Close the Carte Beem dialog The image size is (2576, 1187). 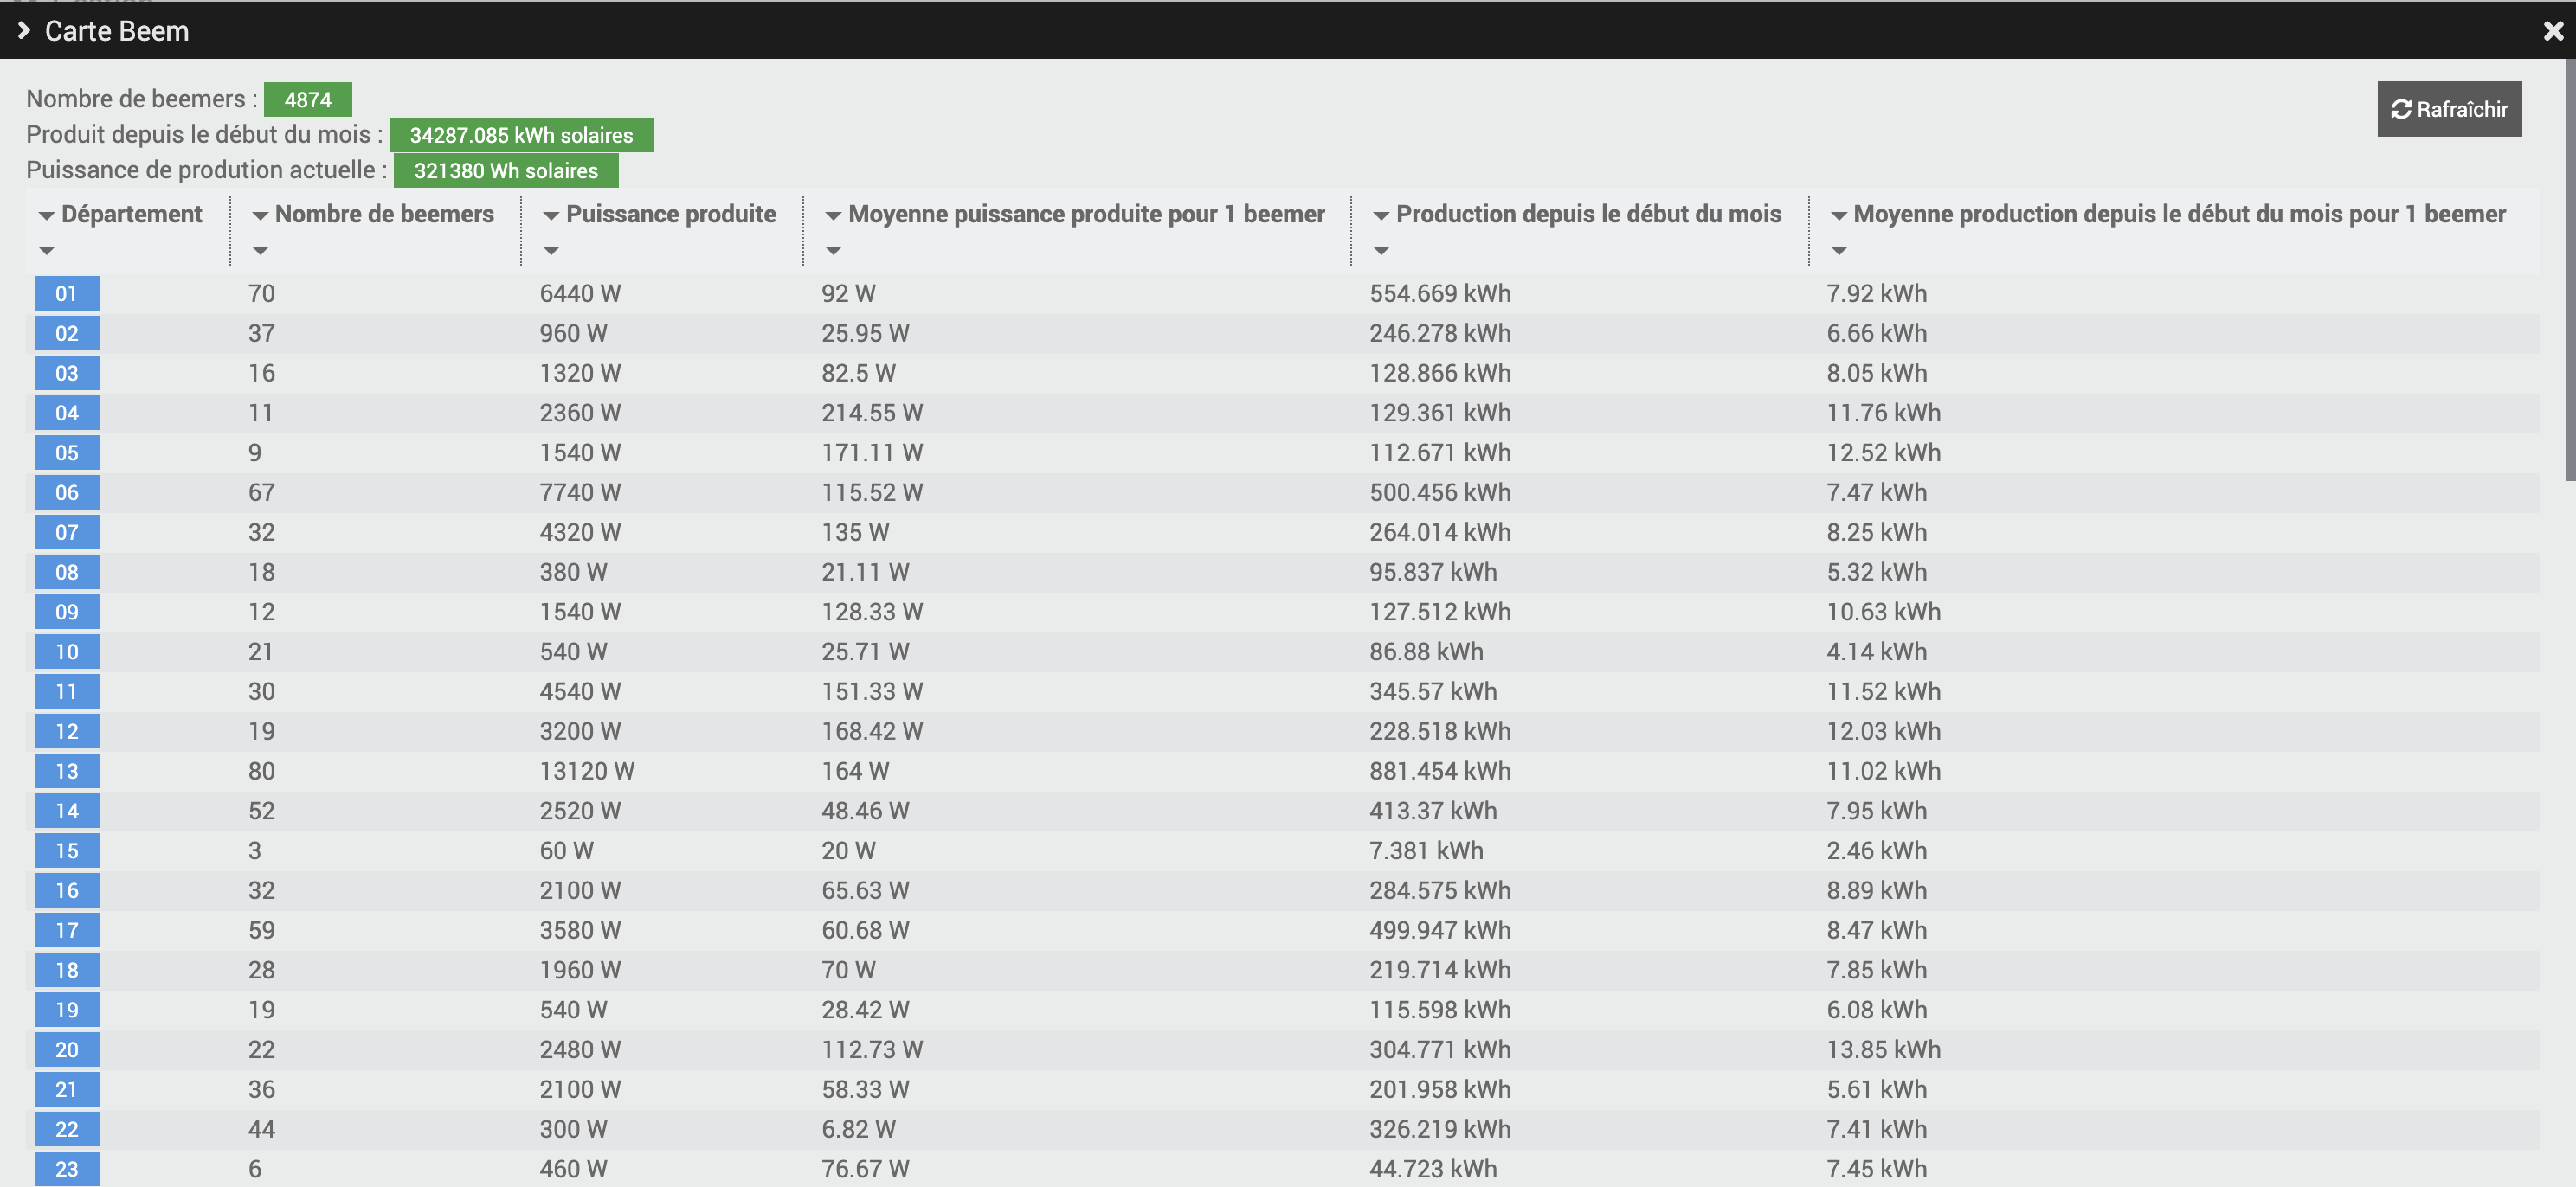[2553, 31]
